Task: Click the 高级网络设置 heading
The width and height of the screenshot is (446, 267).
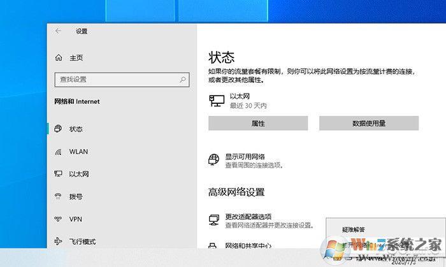Action: pos(236,192)
